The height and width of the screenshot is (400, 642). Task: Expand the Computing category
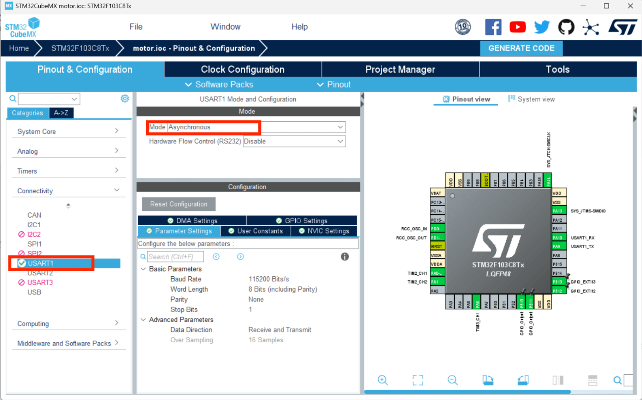tap(69, 323)
